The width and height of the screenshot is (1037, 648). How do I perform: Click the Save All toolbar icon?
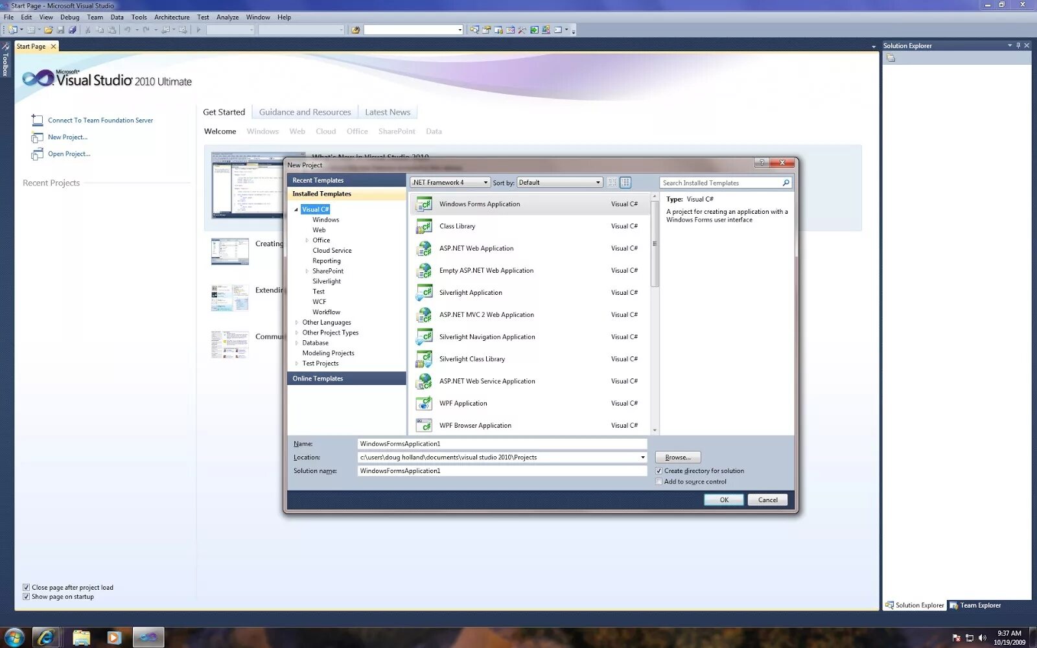click(x=73, y=30)
